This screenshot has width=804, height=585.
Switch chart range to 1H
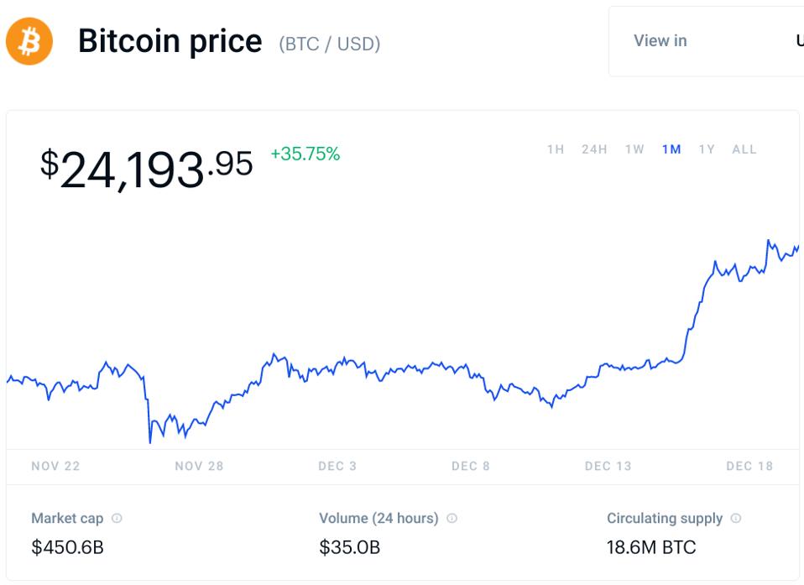556,149
